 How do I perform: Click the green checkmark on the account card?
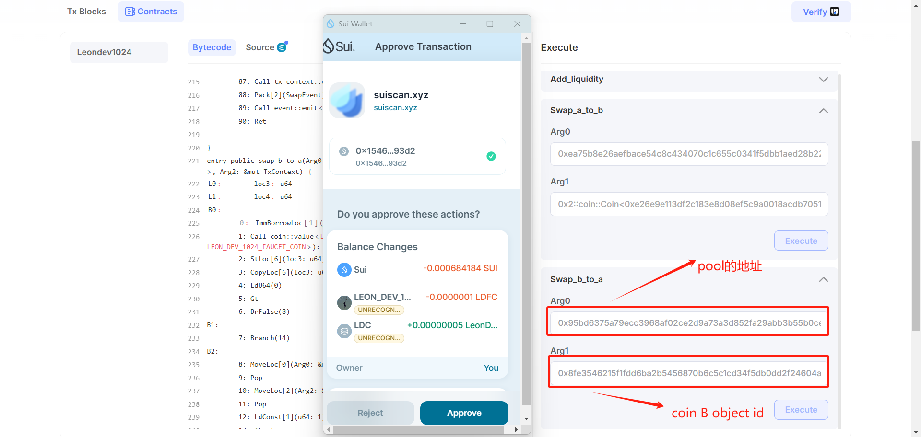pyautogui.click(x=491, y=156)
